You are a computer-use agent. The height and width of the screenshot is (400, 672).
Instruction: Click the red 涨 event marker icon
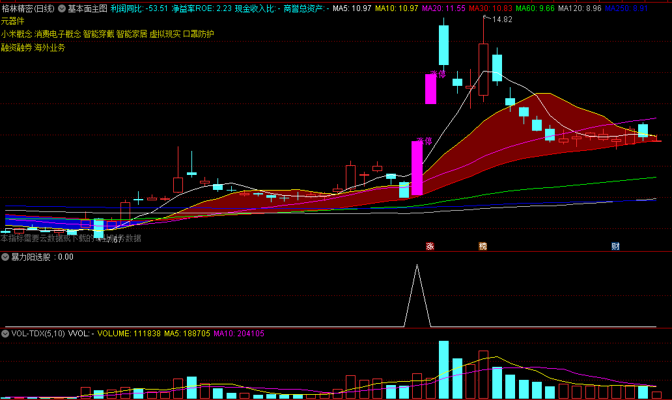pyautogui.click(x=430, y=247)
